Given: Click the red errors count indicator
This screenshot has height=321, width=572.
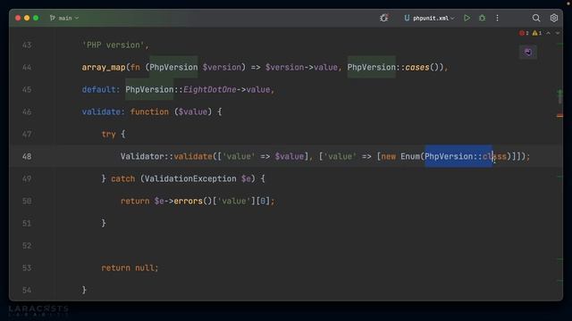Looking at the screenshot, I should [x=524, y=33].
